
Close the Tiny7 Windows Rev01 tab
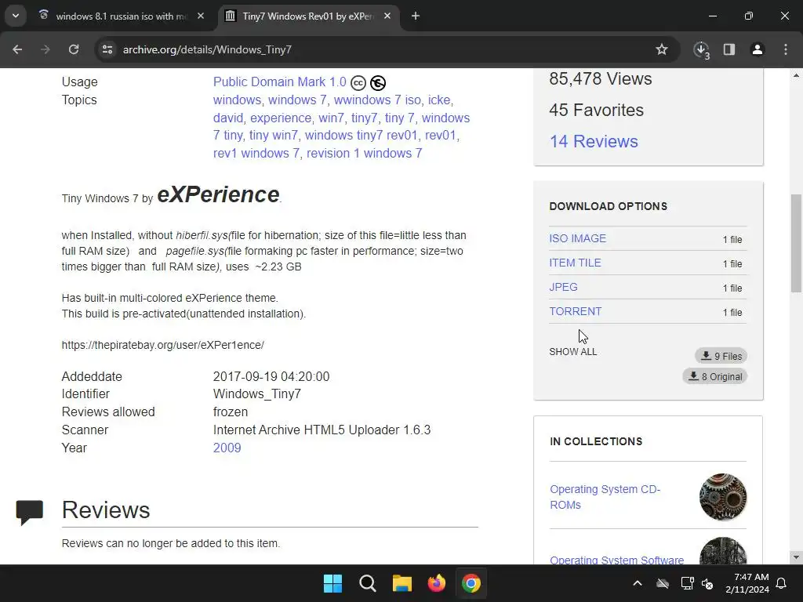387,16
